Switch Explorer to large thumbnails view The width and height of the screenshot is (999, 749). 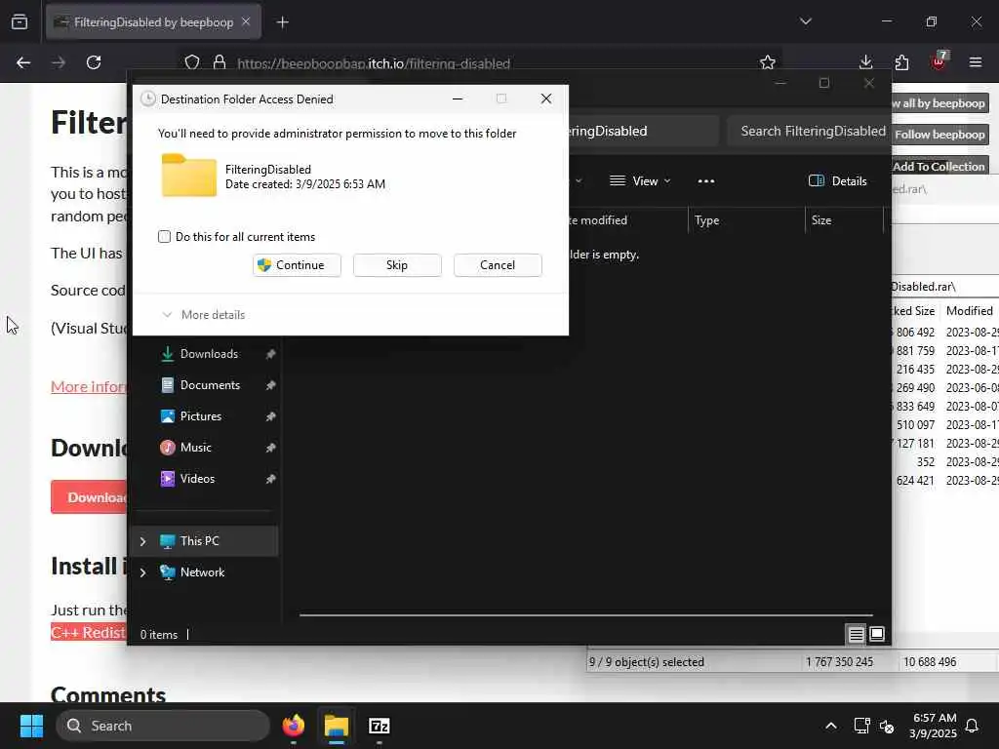pyautogui.click(x=877, y=634)
